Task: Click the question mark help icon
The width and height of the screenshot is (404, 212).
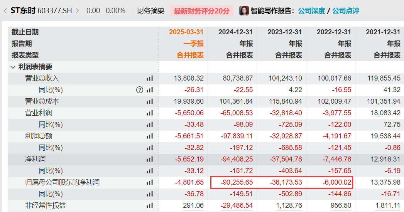Action: (140, 90)
